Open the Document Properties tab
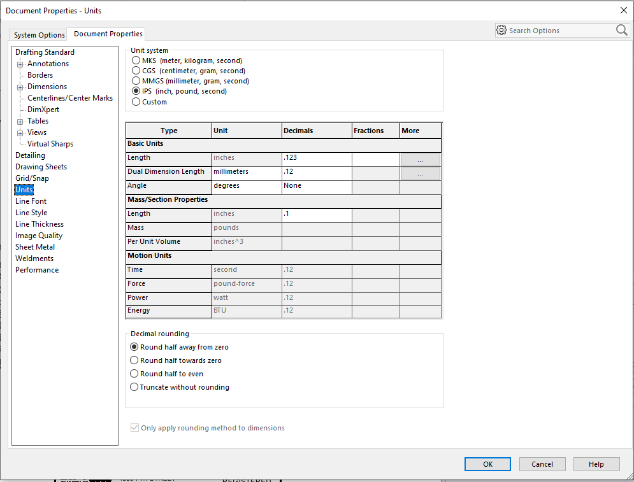 [108, 34]
